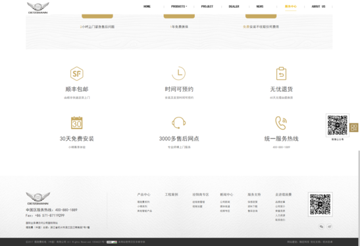Open the 走进德施曼 footer link
This screenshot has height=246, width=360.
[283, 195]
